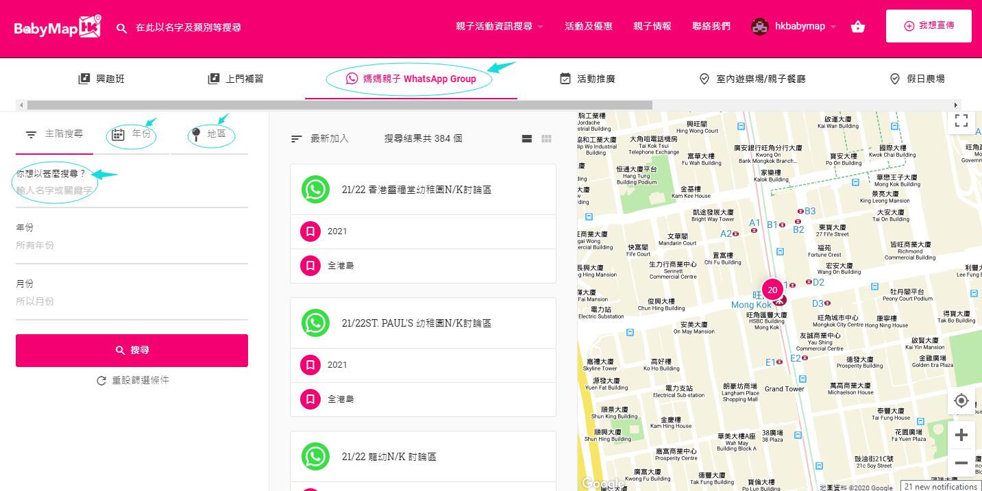
Task: Click the keyword input field
Action: tap(132, 190)
